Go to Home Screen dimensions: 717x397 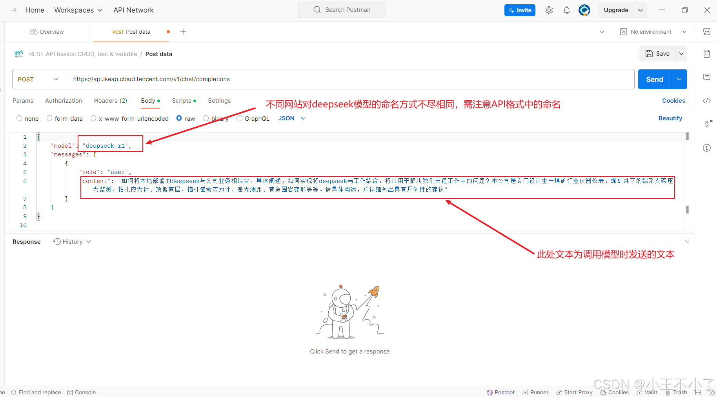(35, 10)
